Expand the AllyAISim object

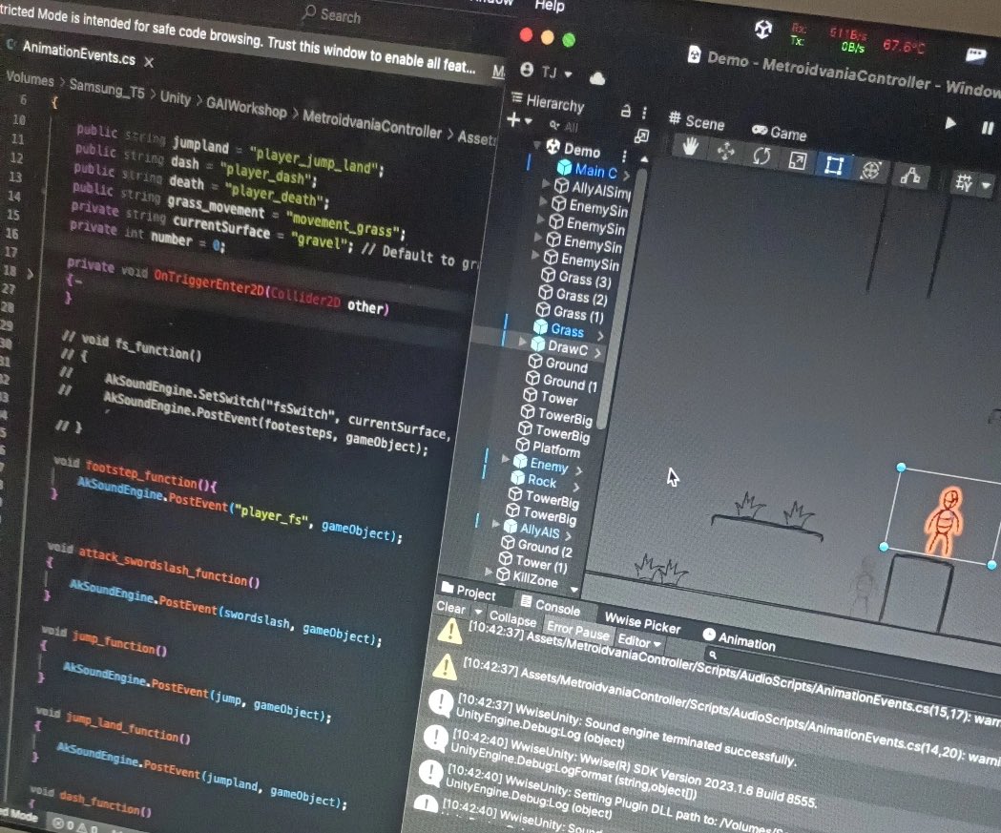(546, 183)
